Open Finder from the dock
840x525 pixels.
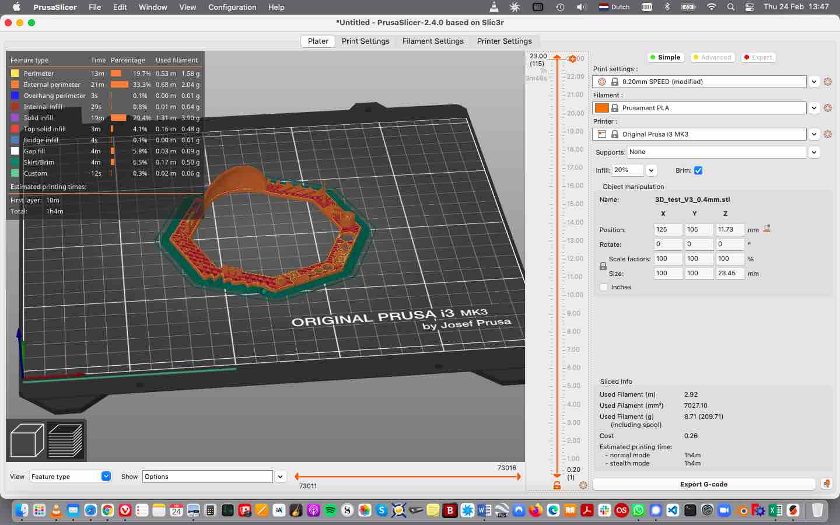pyautogui.click(x=22, y=510)
